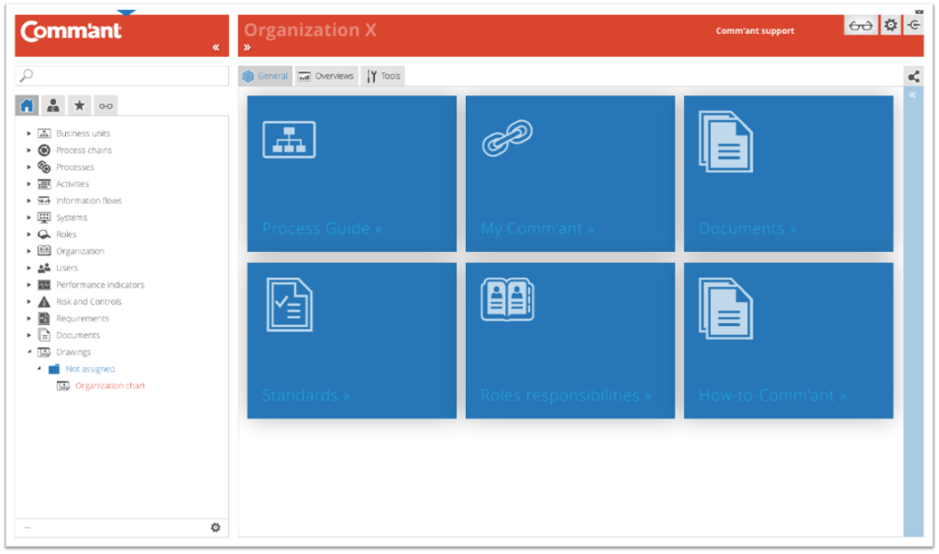This screenshot has width=939, height=554.
Task: Open the Process Guide tile
Action: (351, 174)
